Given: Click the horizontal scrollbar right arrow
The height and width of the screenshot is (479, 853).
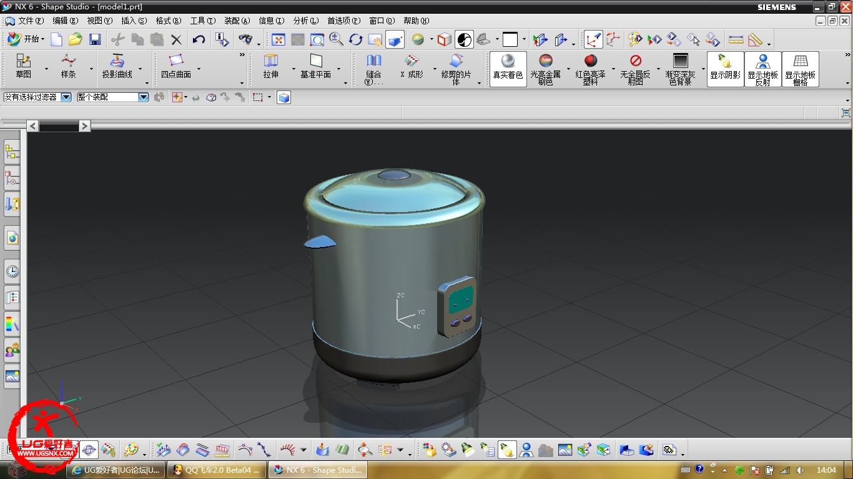Looking at the screenshot, I should 85,126.
